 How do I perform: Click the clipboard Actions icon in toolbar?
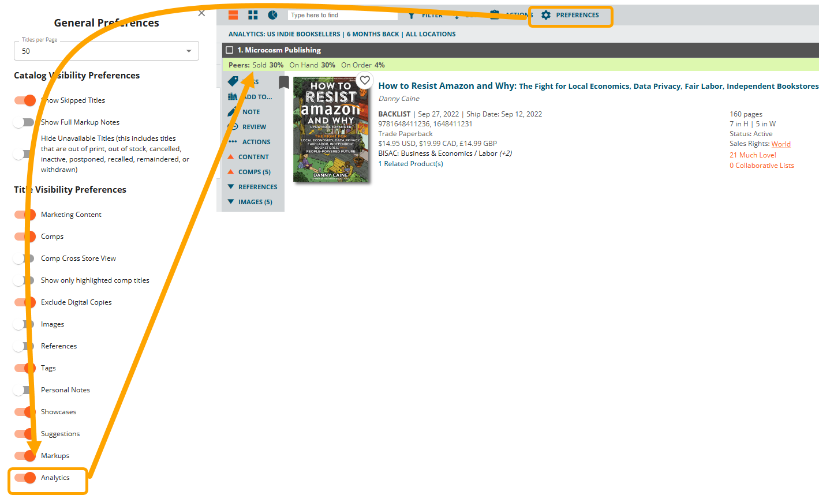[495, 15]
